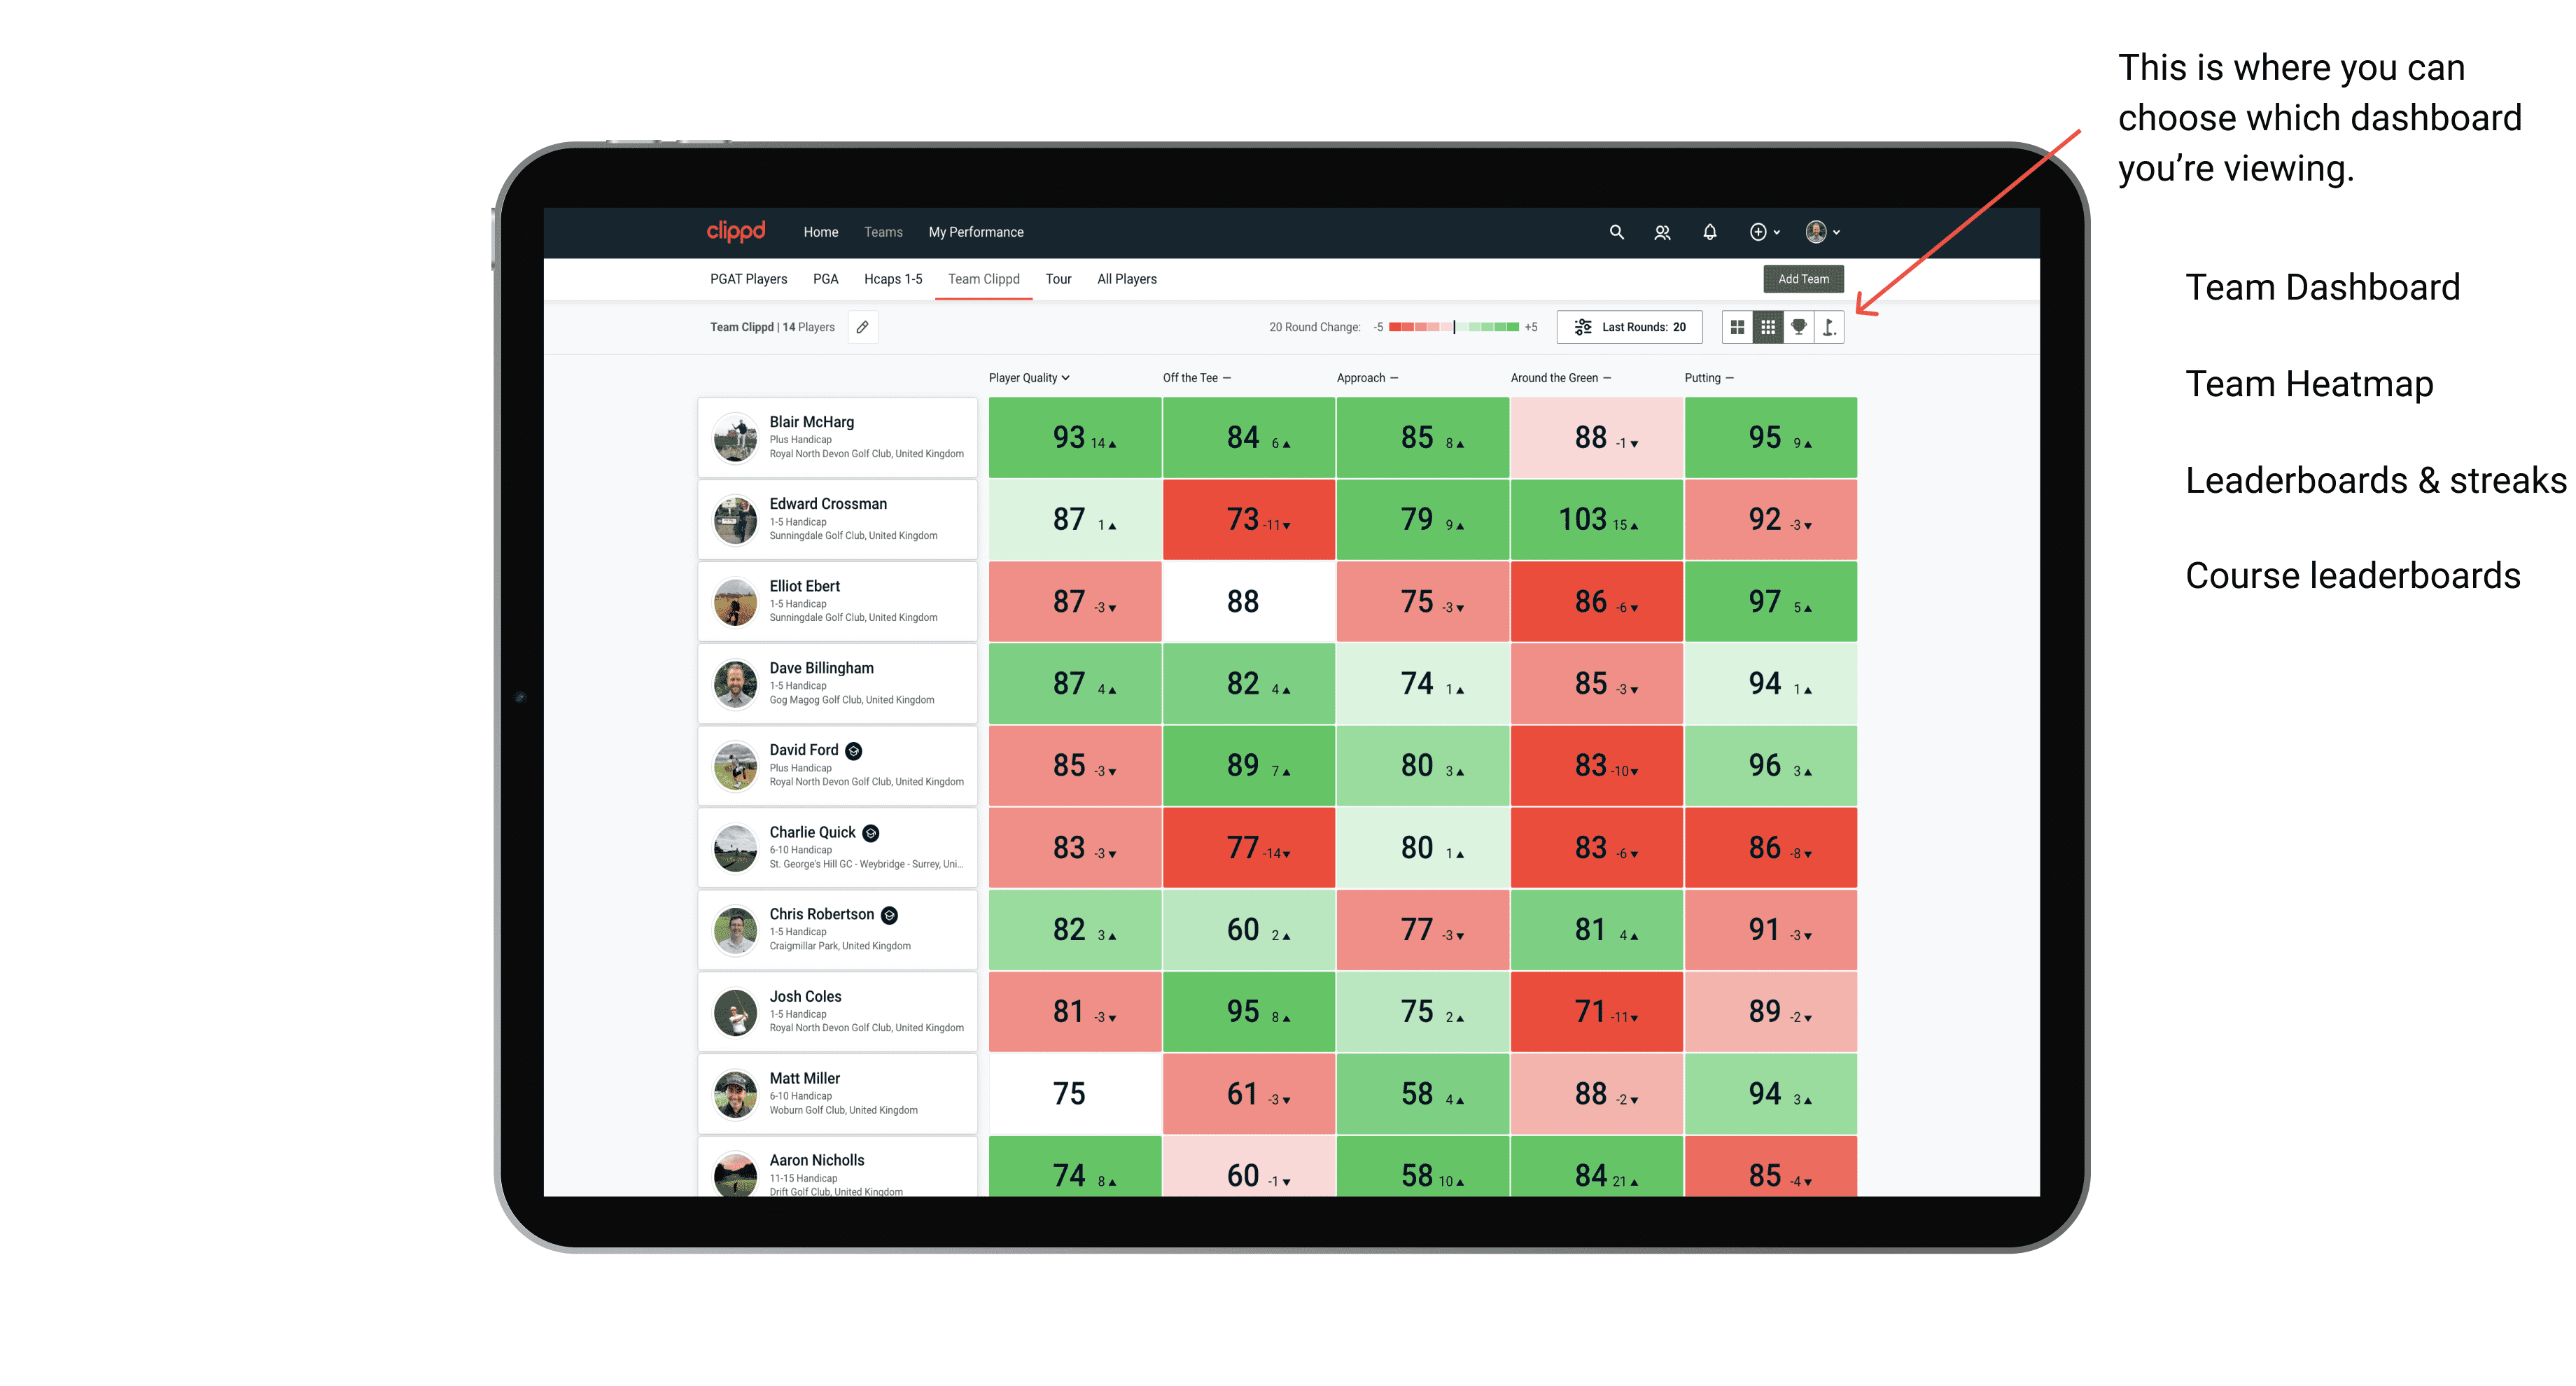Click the notifications bell icon
2576x1386 pixels.
(x=1709, y=232)
